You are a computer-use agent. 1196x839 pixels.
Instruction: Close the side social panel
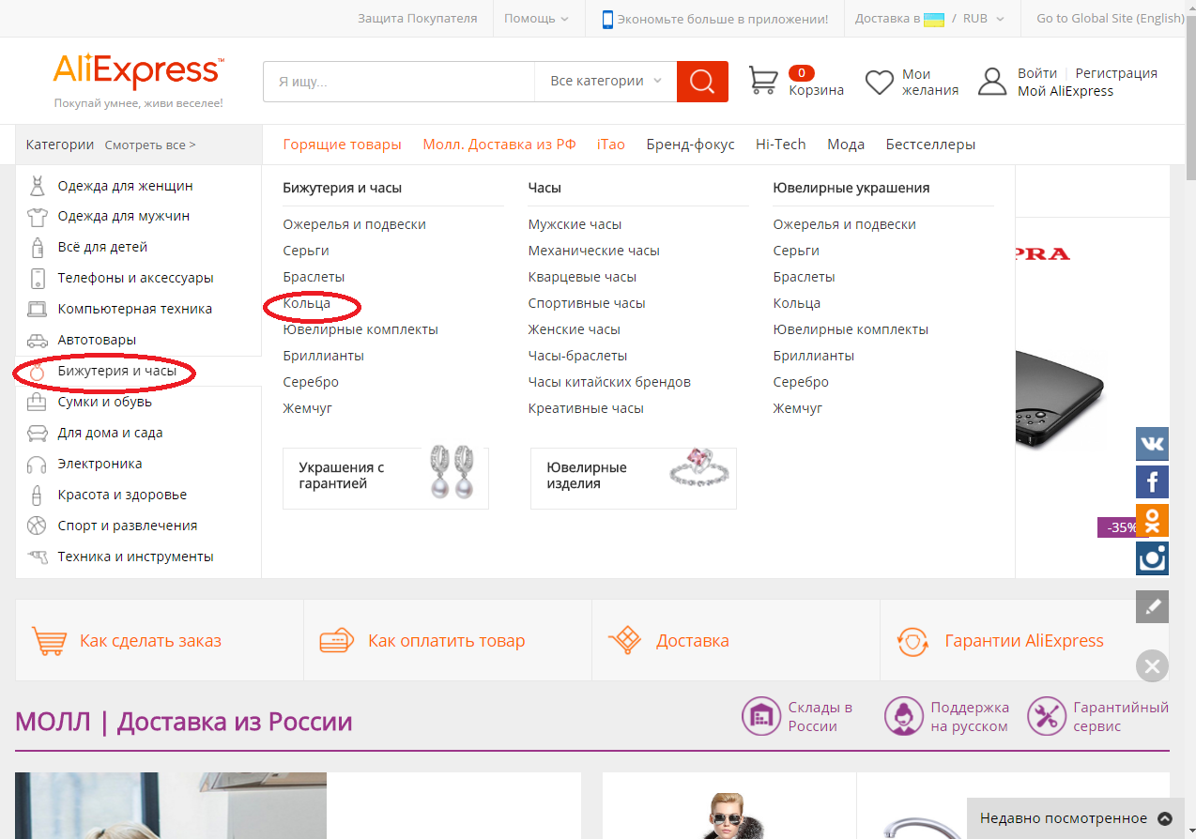pos(1152,666)
